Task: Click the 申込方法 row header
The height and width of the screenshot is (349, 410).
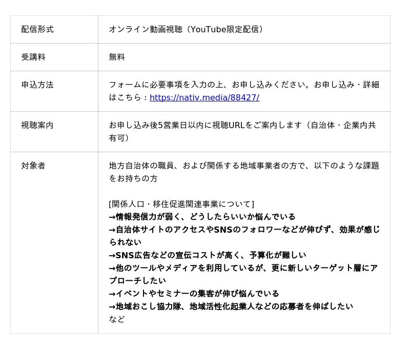Action: coord(37,85)
